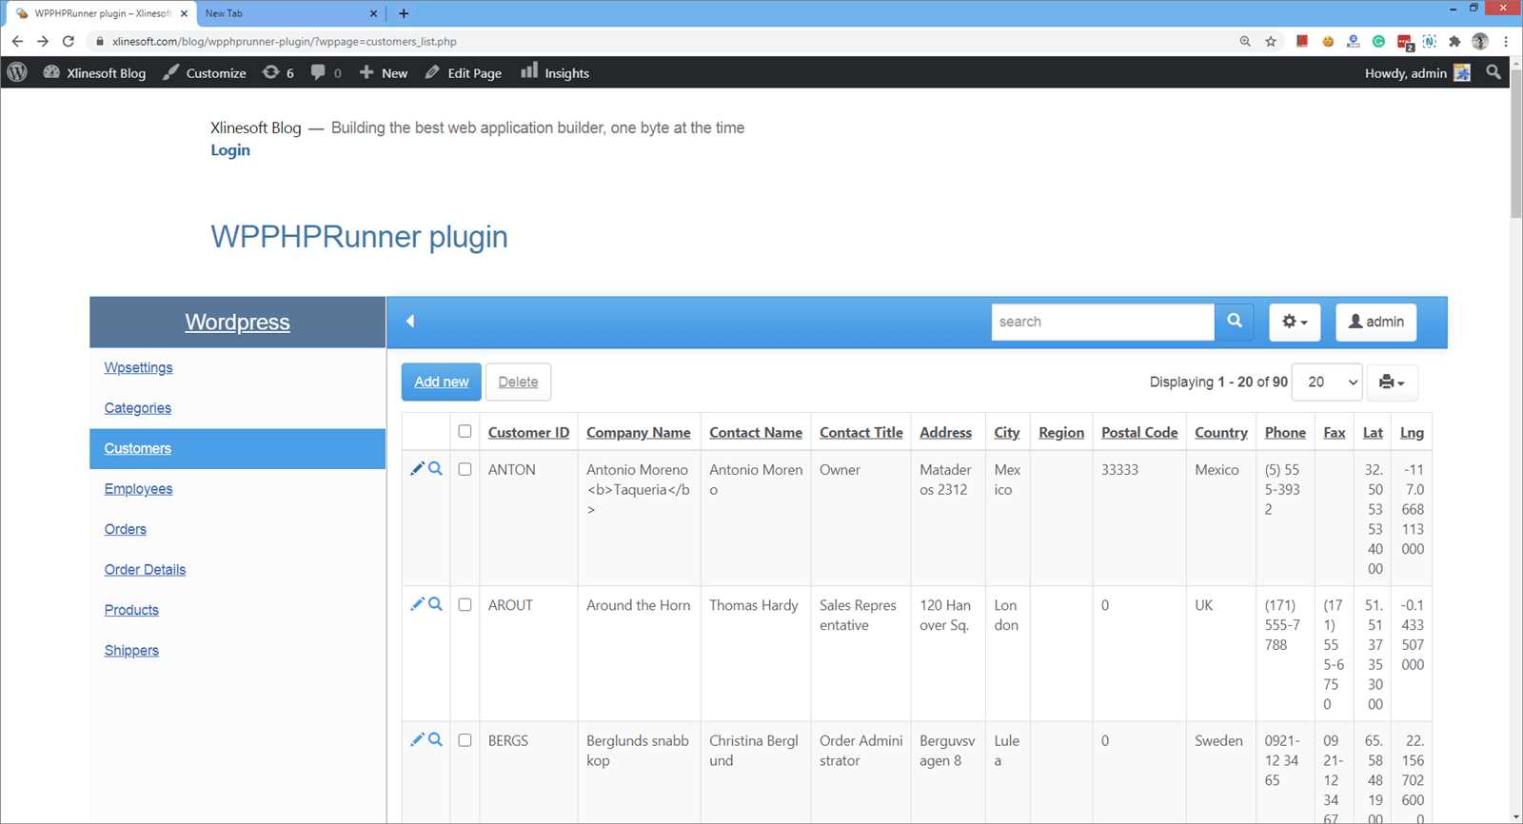
Task: Click edit pencil for AROUT row
Action: point(417,604)
